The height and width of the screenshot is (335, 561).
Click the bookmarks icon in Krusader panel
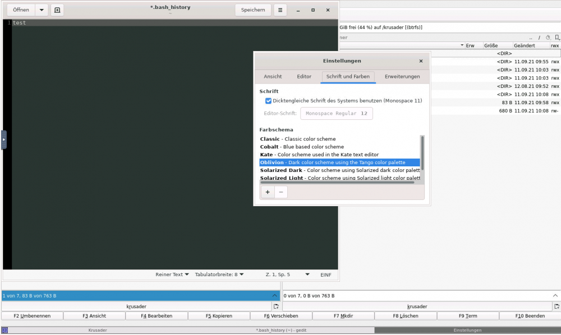tap(557, 38)
